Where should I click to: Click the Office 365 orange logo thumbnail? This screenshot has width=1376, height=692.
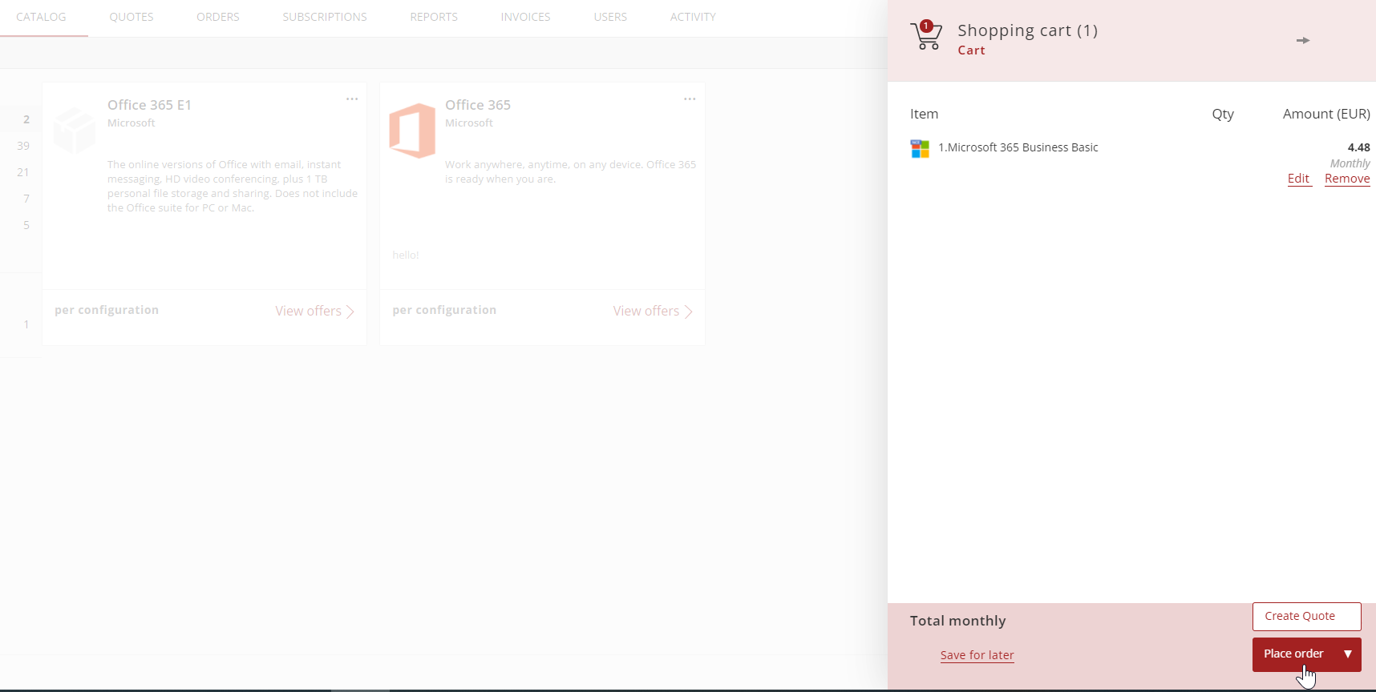point(412,131)
